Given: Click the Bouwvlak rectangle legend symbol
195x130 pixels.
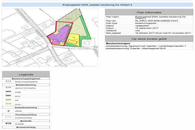Looking at the screenshot, I should coord(8,124).
